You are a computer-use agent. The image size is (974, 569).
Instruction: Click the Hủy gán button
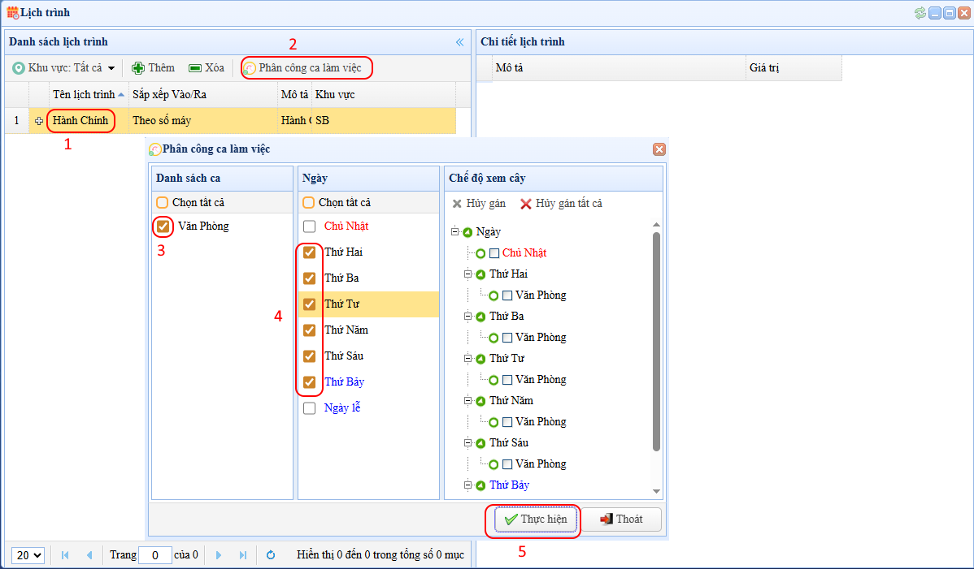pyautogui.click(x=479, y=203)
